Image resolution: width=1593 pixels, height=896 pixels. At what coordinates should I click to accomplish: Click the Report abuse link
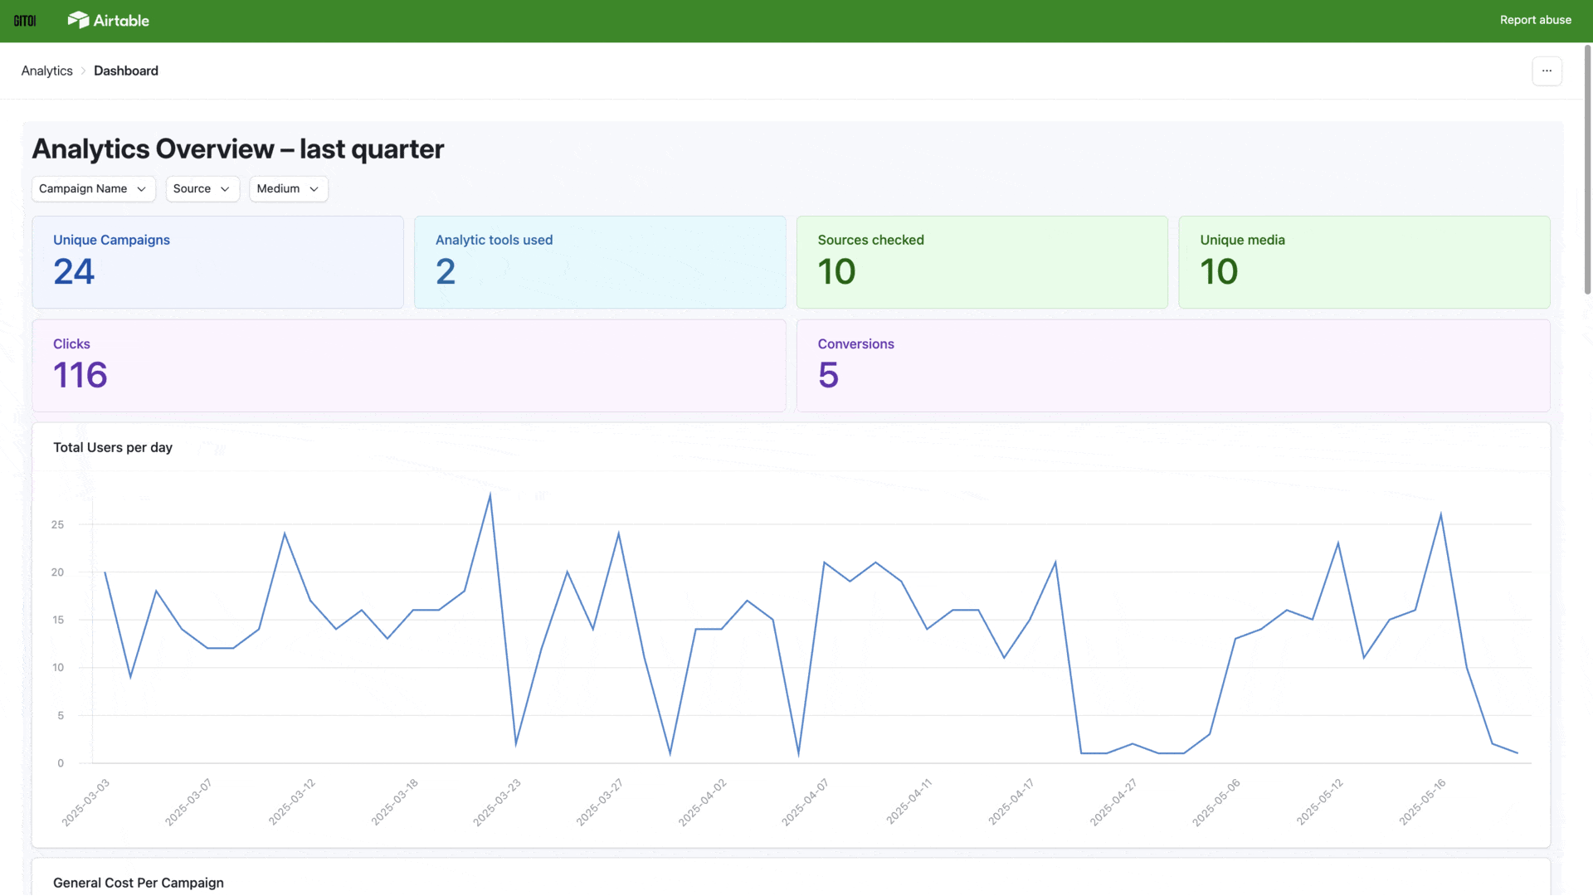pyautogui.click(x=1535, y=19)
